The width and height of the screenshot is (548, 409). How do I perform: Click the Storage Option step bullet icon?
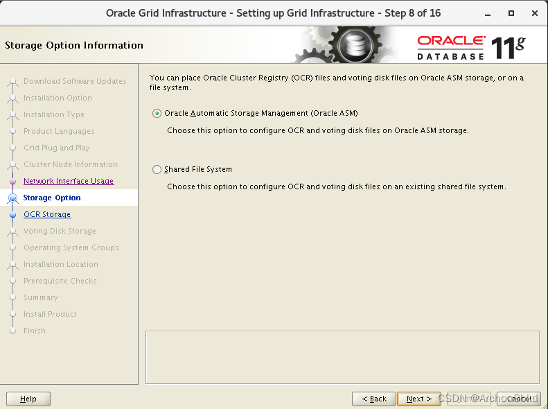13,198
